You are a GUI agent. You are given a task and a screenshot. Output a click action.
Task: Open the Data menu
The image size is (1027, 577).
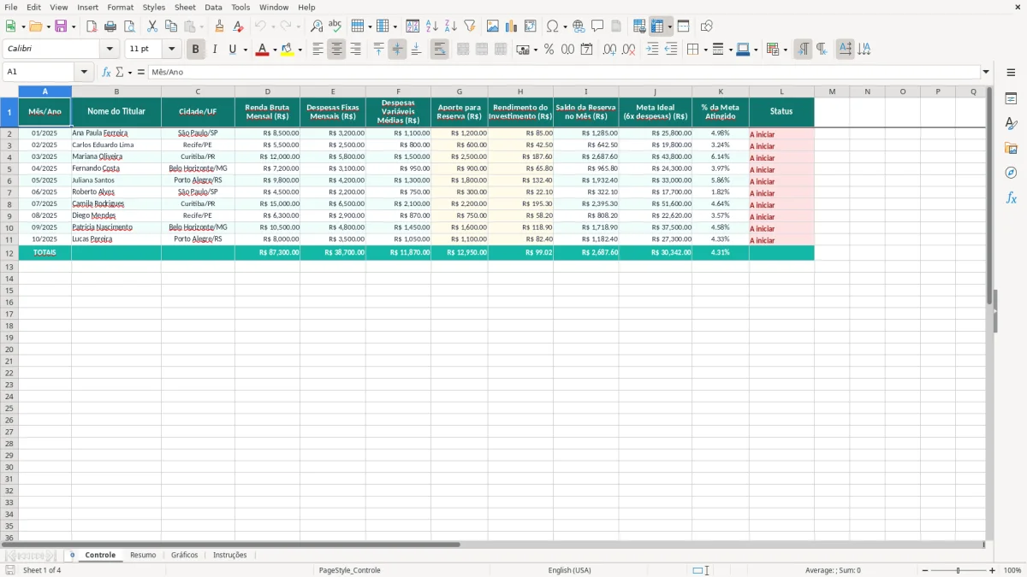(213, 7)
